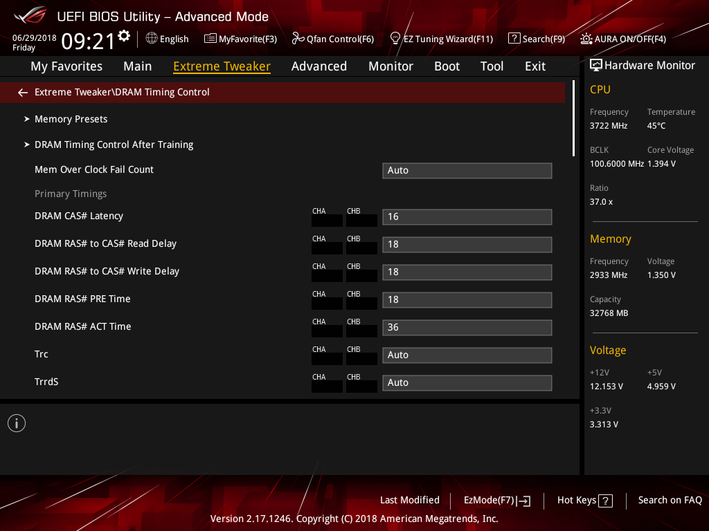Viewport: 709px width, 531px height.
Task: Click the 12.153 V voltage reading
Action: click(607, 387)
